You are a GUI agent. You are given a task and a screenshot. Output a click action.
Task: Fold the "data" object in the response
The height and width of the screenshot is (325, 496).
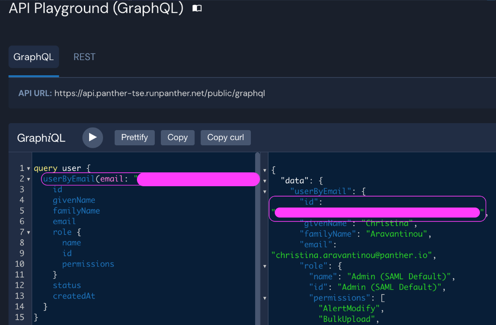(265, 181)
